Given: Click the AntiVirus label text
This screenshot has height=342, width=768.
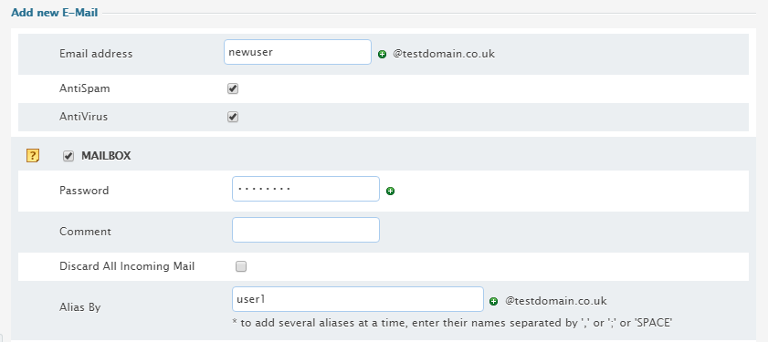Looking at the screenshot, I should [83, 117].
